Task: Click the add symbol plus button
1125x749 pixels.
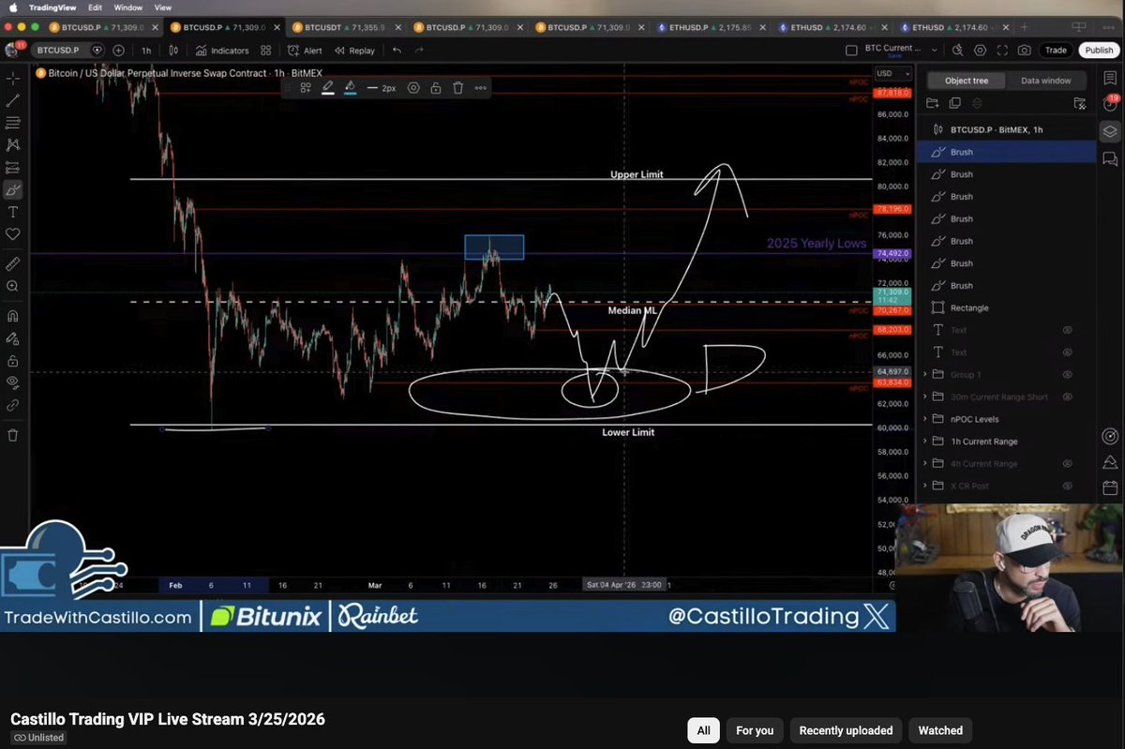Action: 118,51
